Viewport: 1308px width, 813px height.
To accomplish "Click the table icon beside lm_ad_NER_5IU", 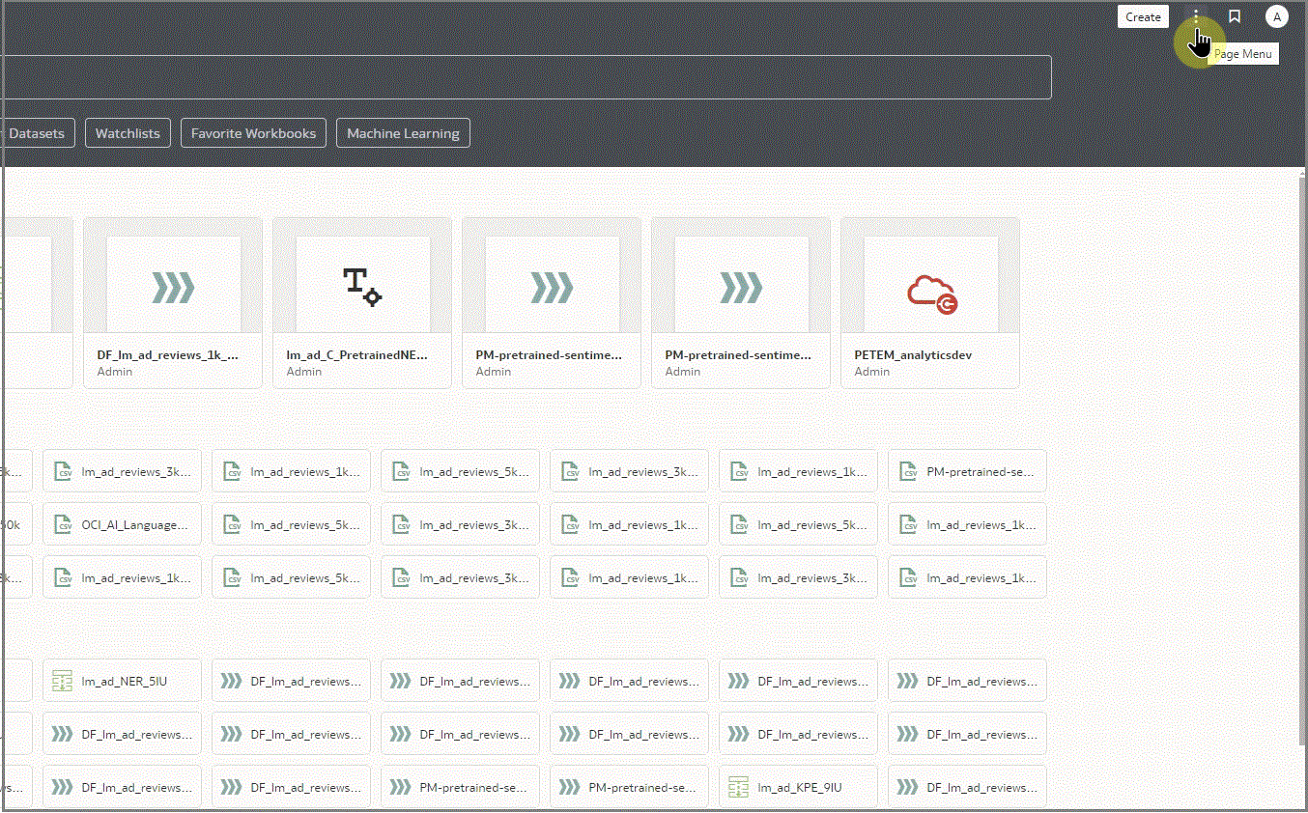I will [x=63, y=681].
